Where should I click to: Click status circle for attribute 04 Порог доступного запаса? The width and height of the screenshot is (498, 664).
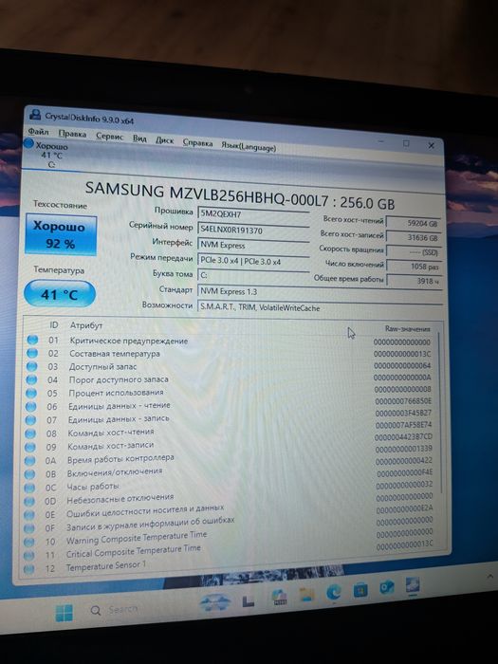pos(31,379)
